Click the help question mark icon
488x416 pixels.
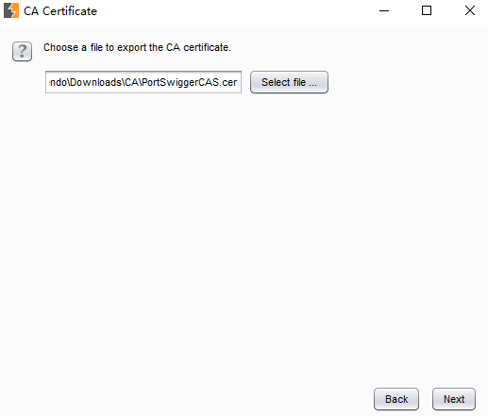coord(22,51)
